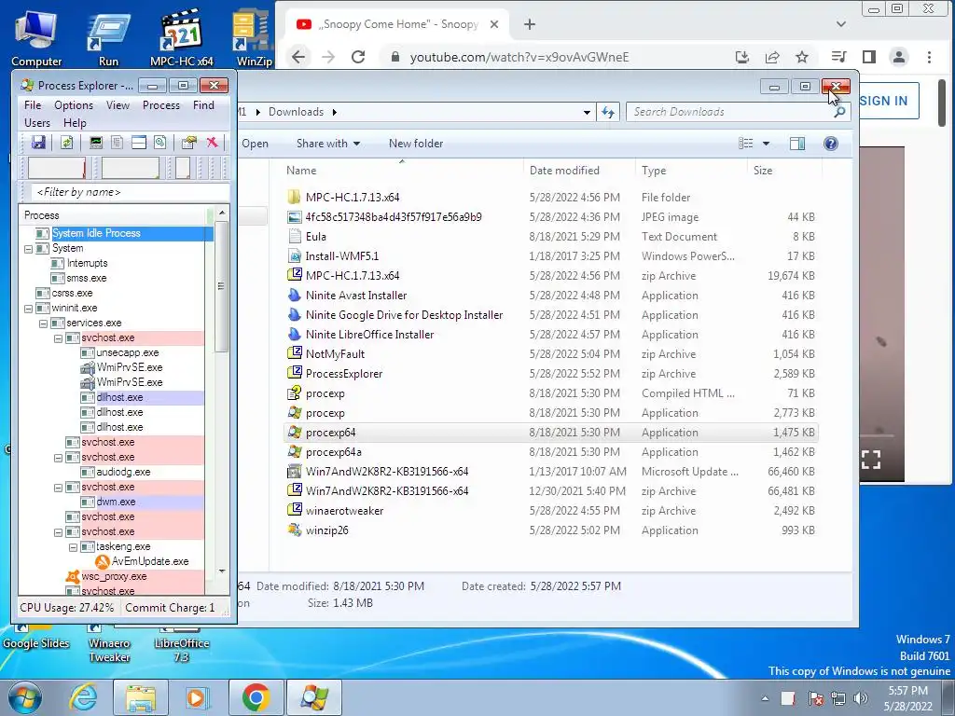Open the File menu in Process Explorer
Screen dimensions: 955x716
click(33, 105)
